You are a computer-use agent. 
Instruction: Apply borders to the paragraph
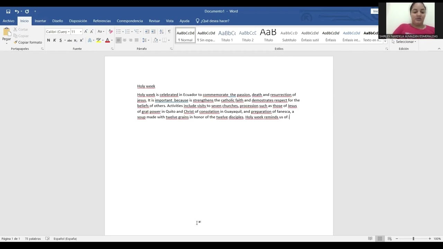[x=164, y=40]
